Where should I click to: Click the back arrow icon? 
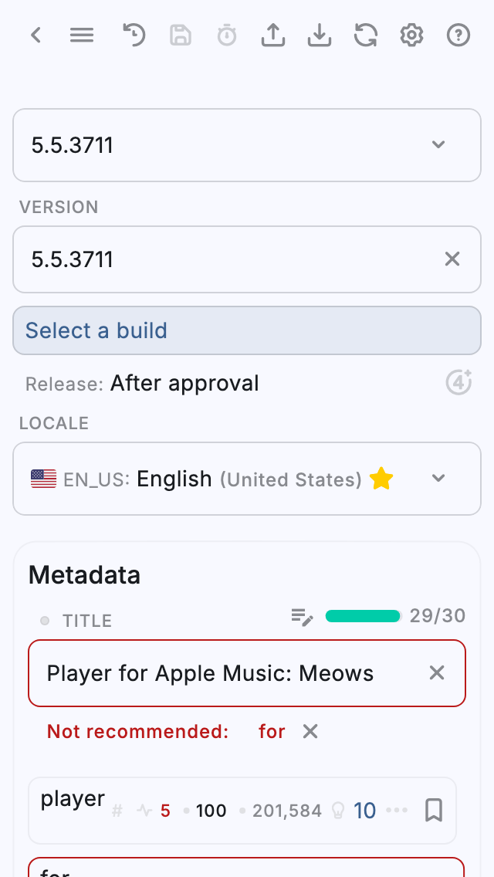(36, 35)
